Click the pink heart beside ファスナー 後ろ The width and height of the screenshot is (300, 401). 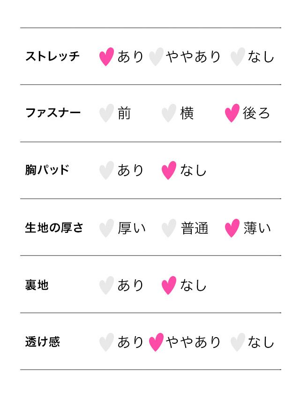pyautogui.click(x=232, y=114)
